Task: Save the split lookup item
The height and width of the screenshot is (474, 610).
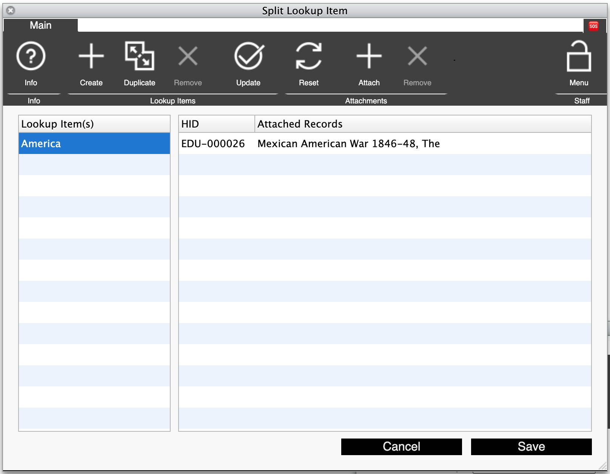Action: click(531, 446)
